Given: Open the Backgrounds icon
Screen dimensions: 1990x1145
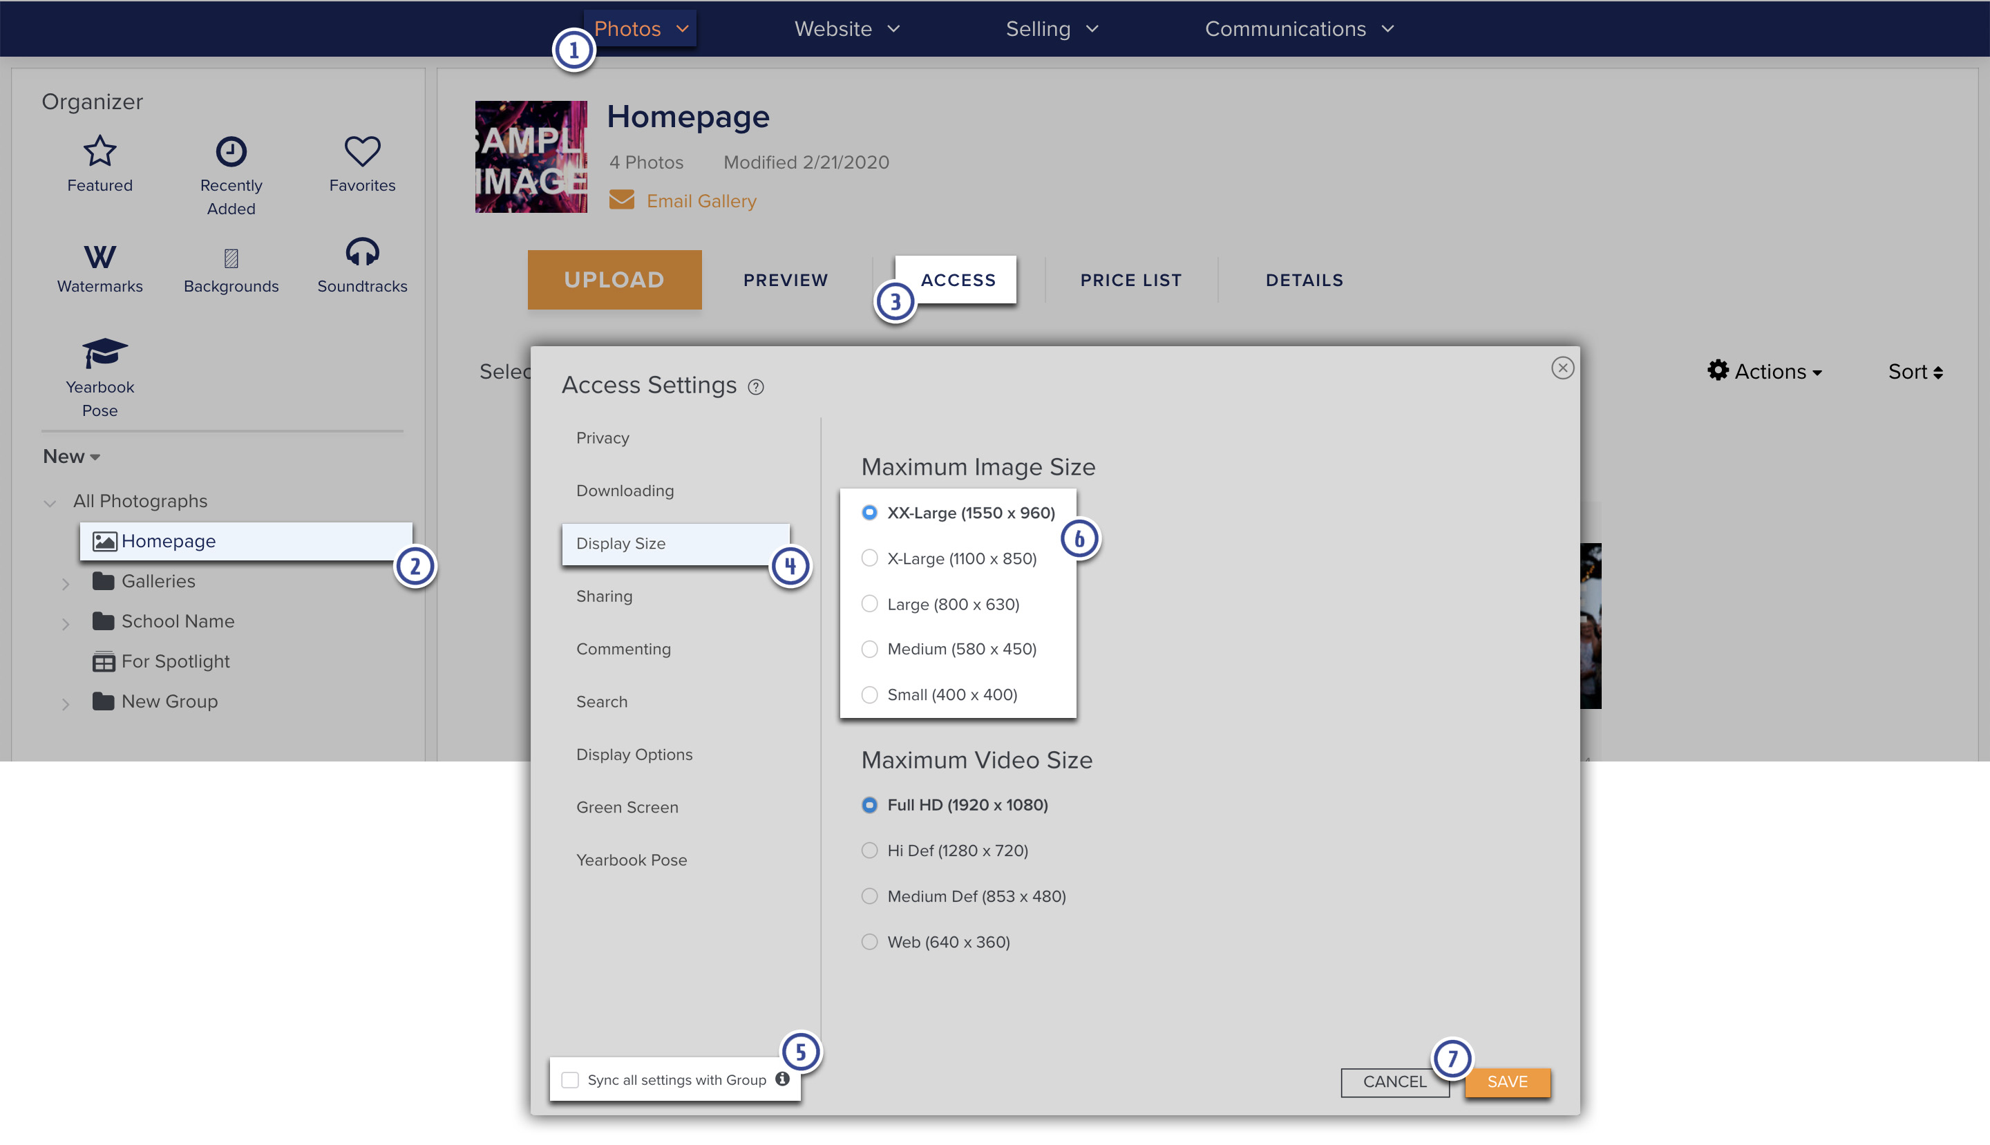Looking at the screenshot, I should (231, 258).
